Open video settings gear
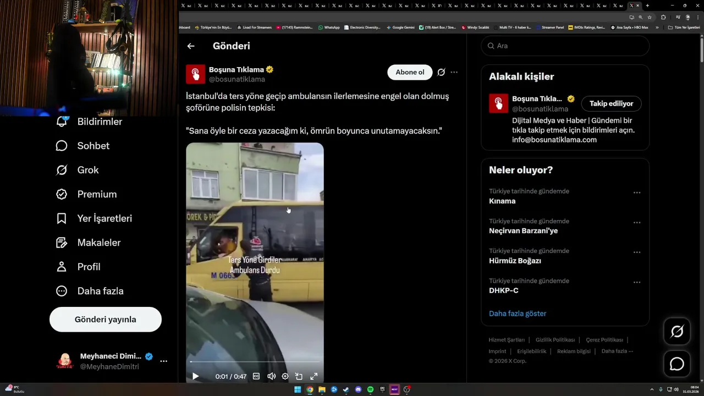 (x=285, y=376)
